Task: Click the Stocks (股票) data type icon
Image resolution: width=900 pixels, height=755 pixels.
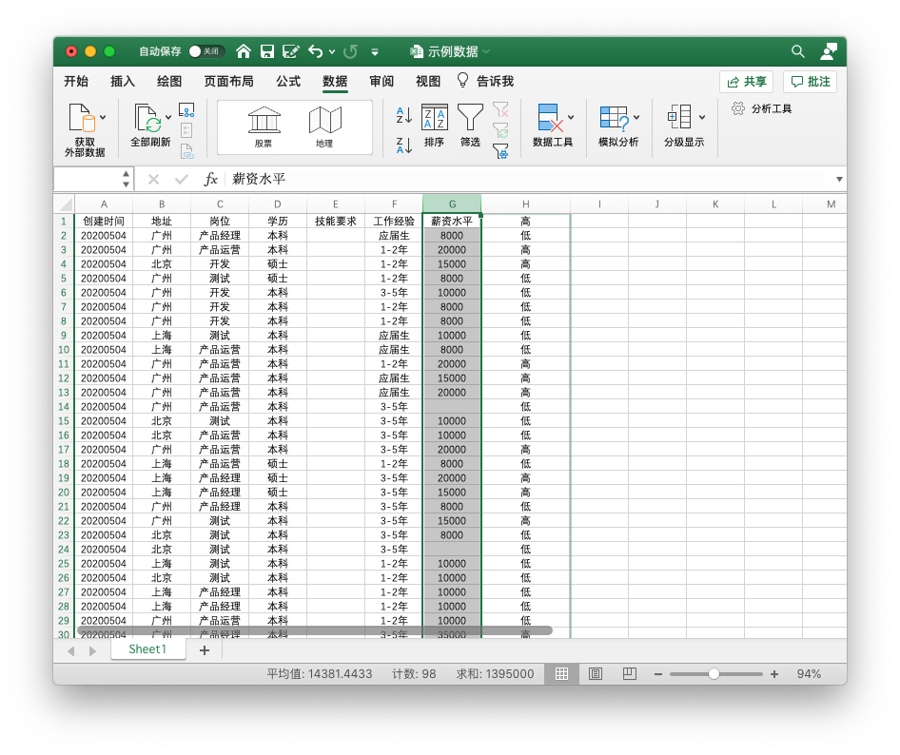Action: point(264,121)
